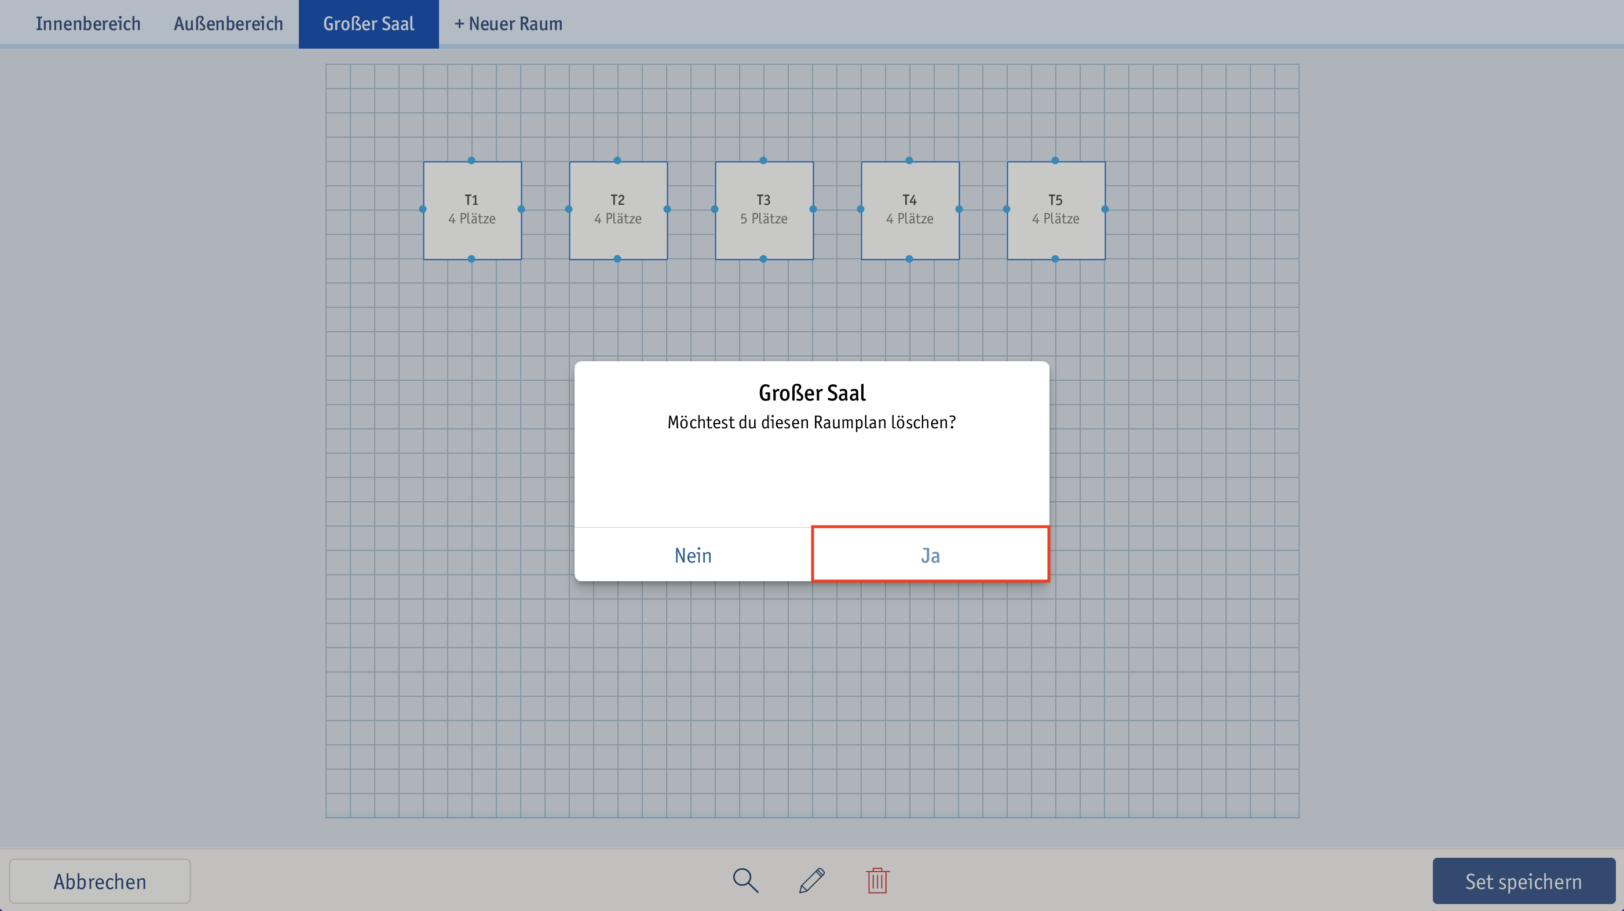Select table T1 with 4 Plätze
The image size is (1624, 911).
click(x=472, y=210)
